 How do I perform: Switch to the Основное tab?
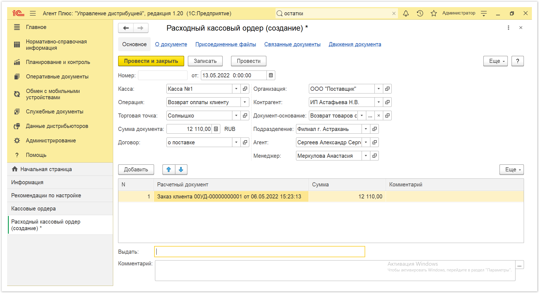(134, 44)
